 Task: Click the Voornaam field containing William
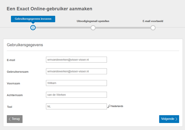(76, 83)
